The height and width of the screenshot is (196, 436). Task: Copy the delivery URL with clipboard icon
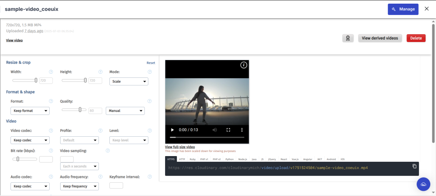pyautogui.click(x=414, y=166)
